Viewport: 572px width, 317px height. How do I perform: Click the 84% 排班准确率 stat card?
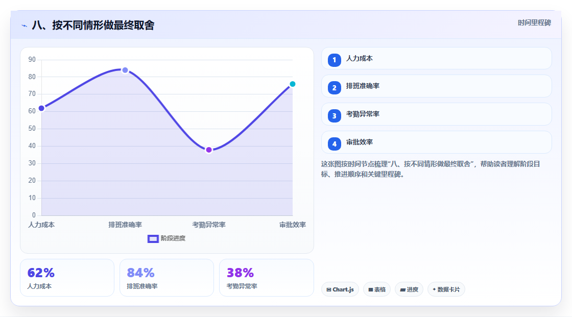click(x=166, y=278)
